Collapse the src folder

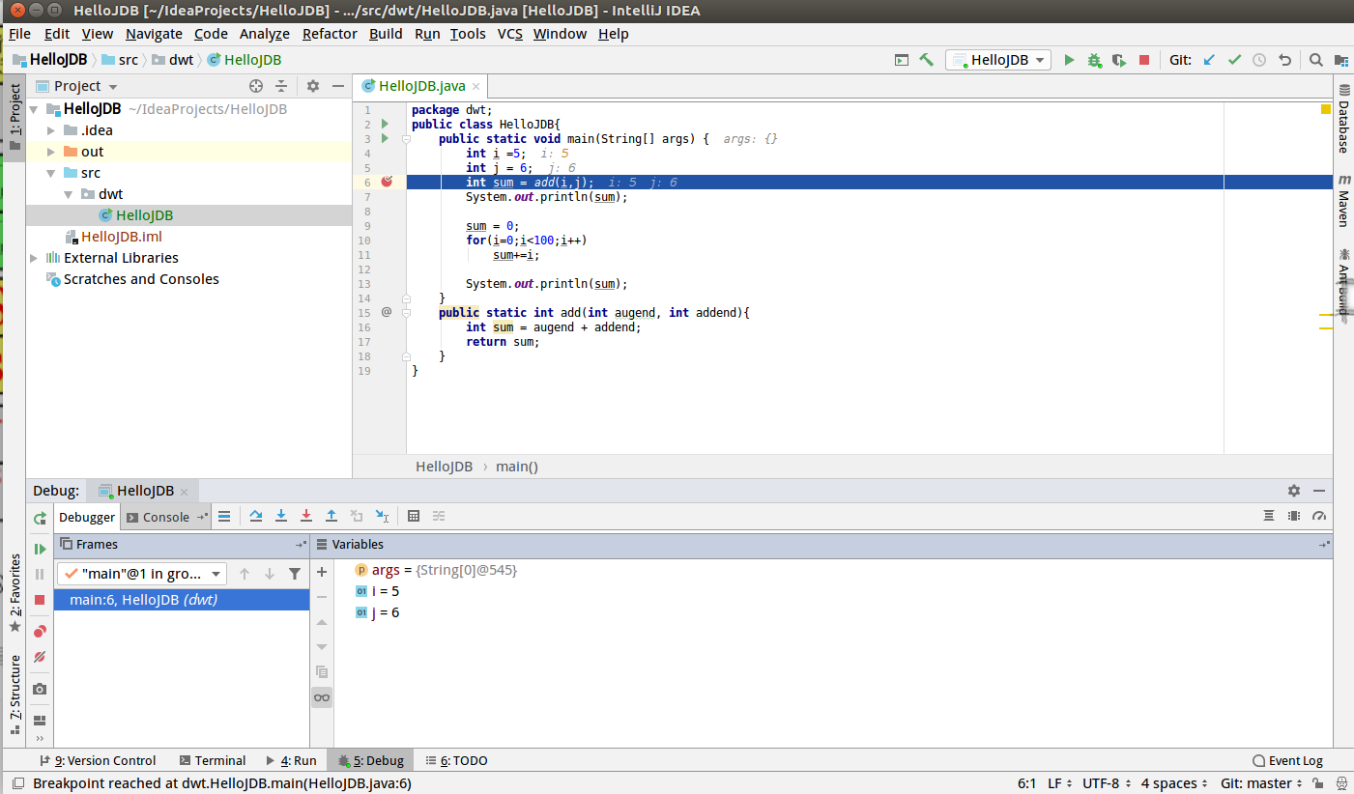(x=53, y=173)
